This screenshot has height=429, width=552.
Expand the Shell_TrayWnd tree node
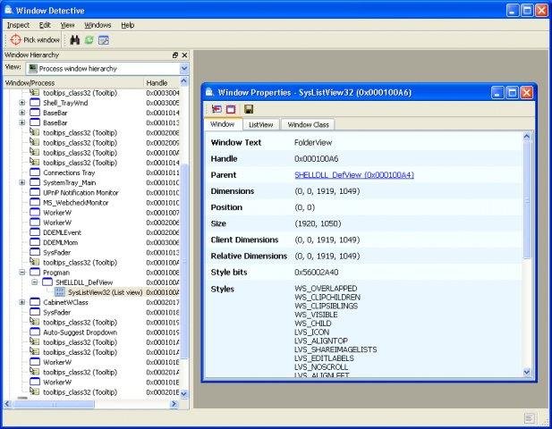[22, 103]
